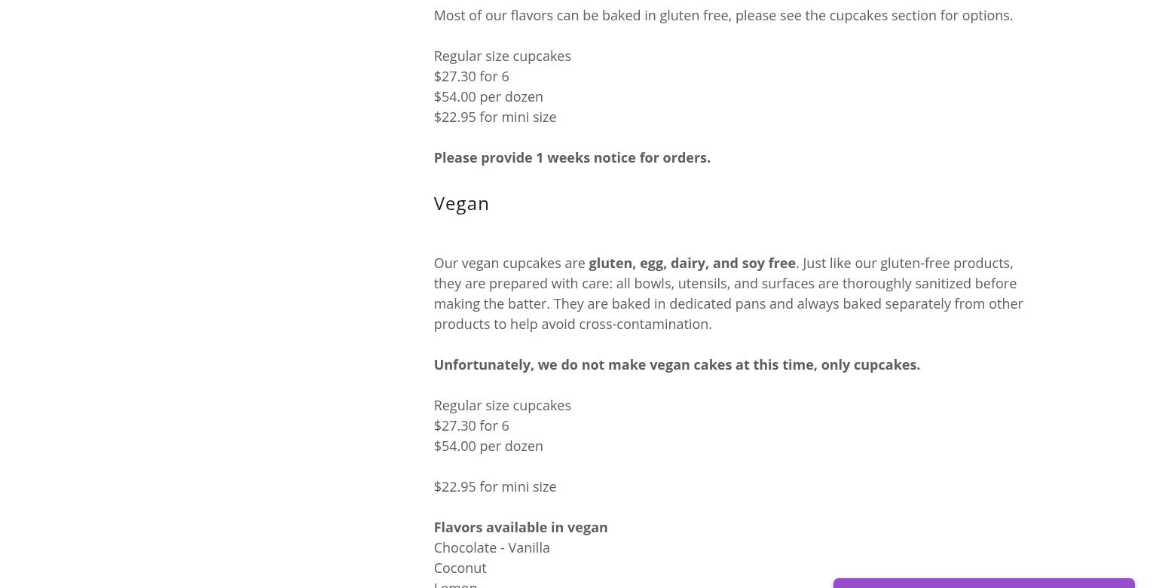Click first 'Regular size cupcakes' line
This screenshot has height=588, width=1153.
502,56
